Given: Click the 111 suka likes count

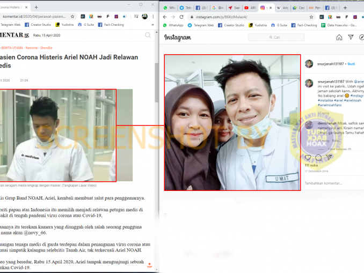Looking at the screenshot, I should click(311, 165).
